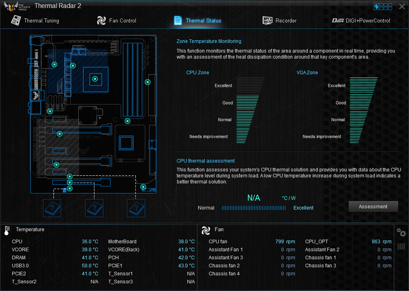Image resolution: width=409 pixels, height=291 pixels.
Task: Click the blue diamond app switcher icon
Action: coord(376,6)
